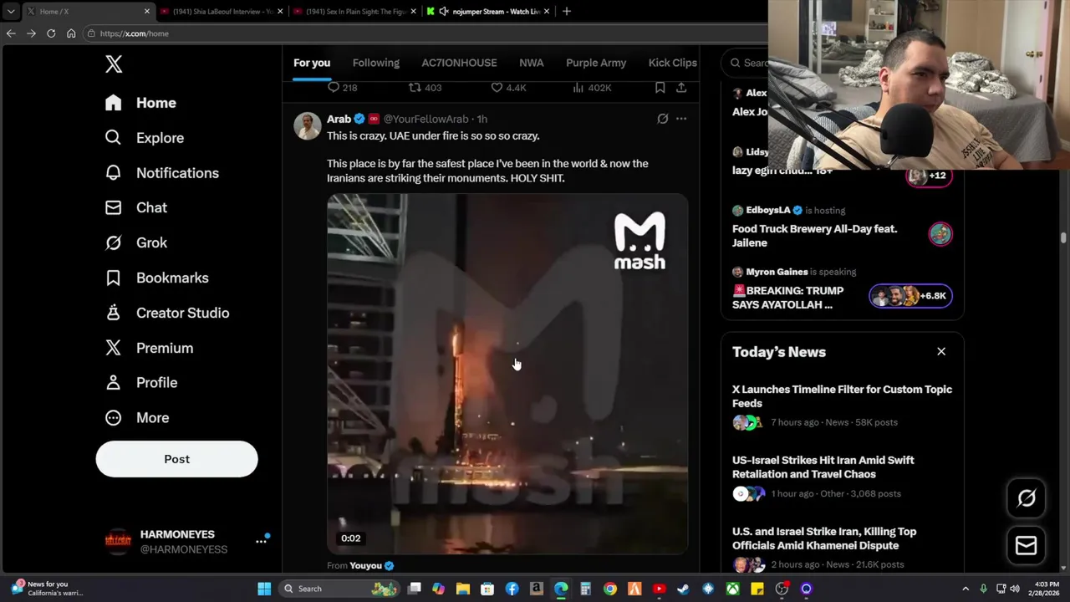Switch to Sex In Plain Sight tab
Image resolution: width=1070 pixels, height=602 pixels.
[356, 12]
